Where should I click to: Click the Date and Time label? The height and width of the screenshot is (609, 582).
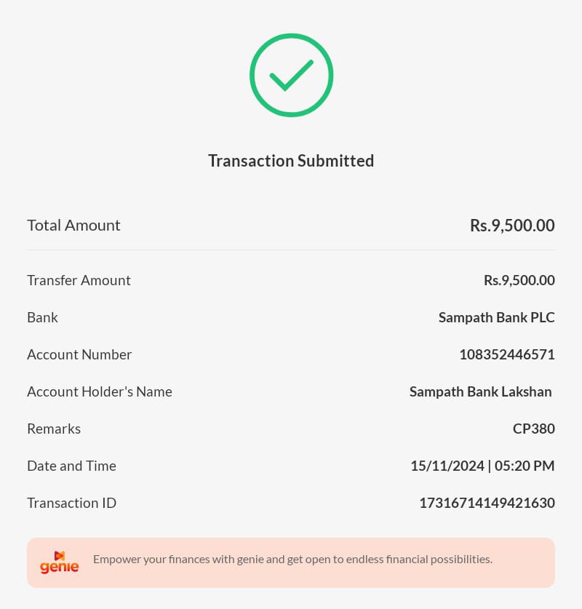point(71,466)
